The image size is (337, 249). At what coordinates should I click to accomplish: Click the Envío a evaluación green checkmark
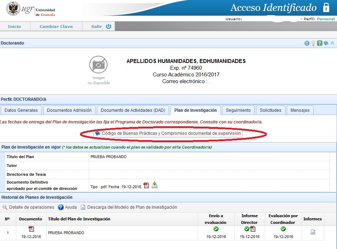point(216,229)
